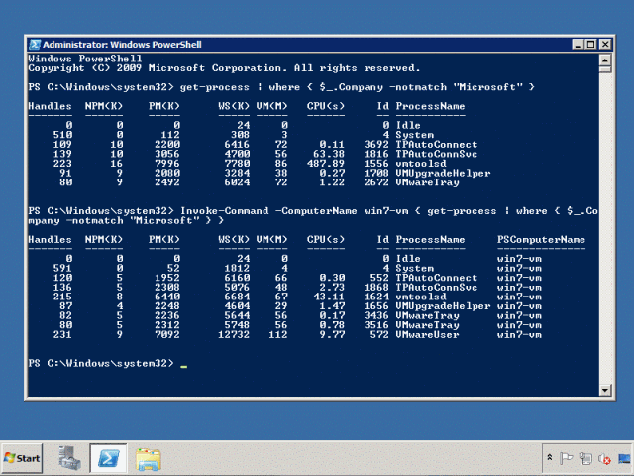Screen dimensions: 634x476
Task: Click the 'vmtoolsd' process with Id 1556
Action: click(x=420, y=164)
